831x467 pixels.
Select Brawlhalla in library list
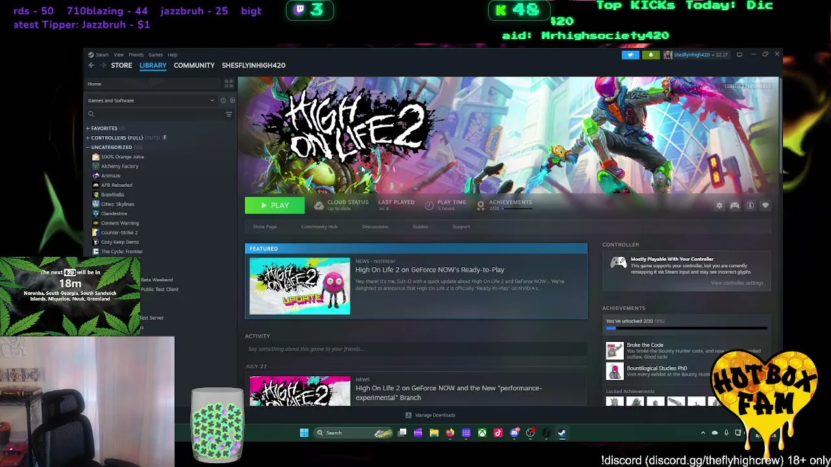pyautogui.click(x=112, y=195)
